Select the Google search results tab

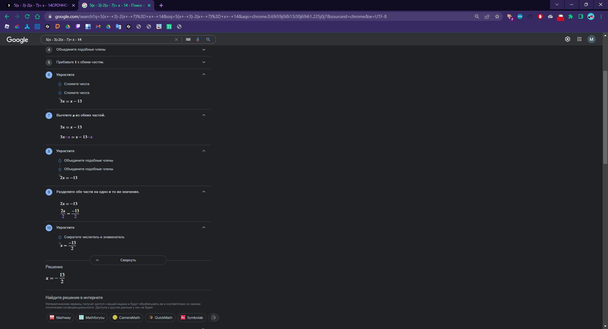(116, 5)
